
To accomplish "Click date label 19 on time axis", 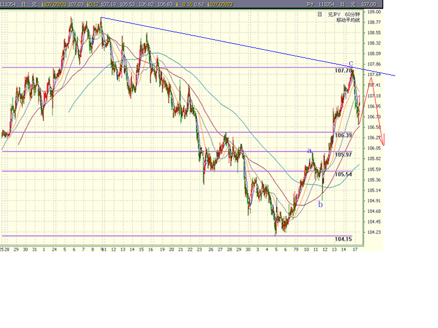I will point(162,249).
